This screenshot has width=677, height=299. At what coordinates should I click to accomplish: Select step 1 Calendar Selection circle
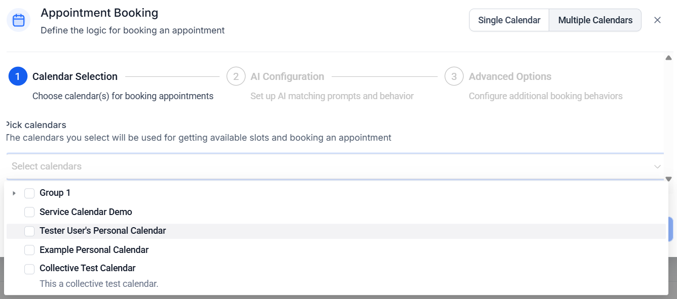pos(18,76)
